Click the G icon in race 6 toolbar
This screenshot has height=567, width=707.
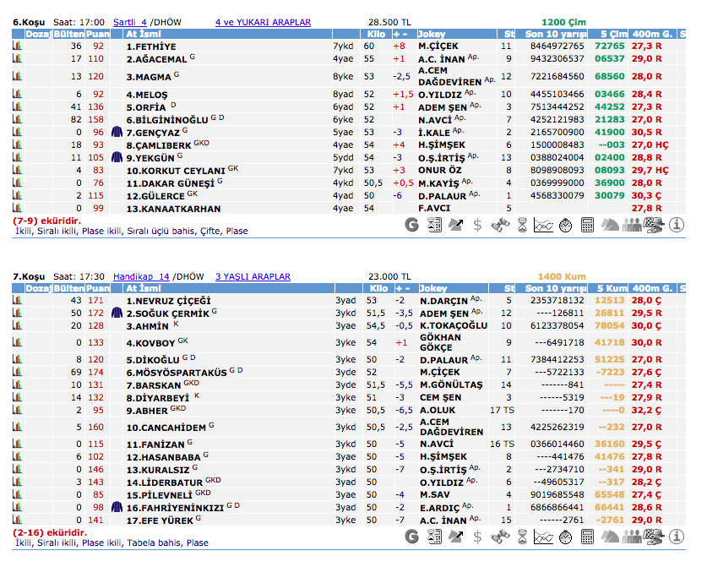point(412,225)
